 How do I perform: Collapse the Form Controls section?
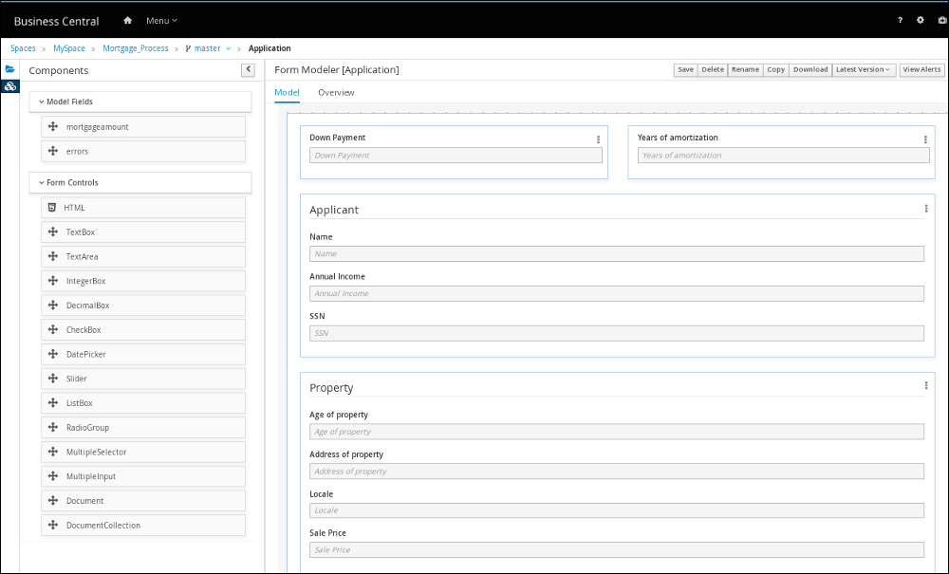pyautogui.click(x=42, y=183)
